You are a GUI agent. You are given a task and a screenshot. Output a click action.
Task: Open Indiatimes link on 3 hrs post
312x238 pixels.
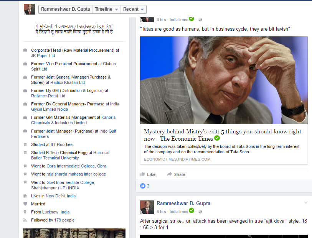click(x=179, y=20)
